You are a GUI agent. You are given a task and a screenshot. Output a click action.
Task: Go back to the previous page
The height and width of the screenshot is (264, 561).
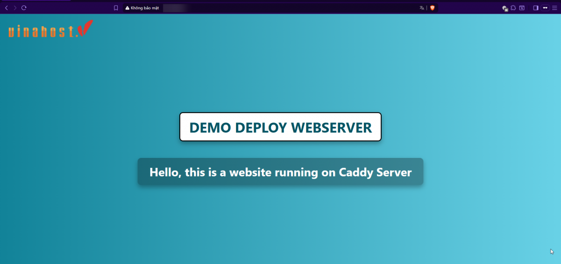pos(7,8)
